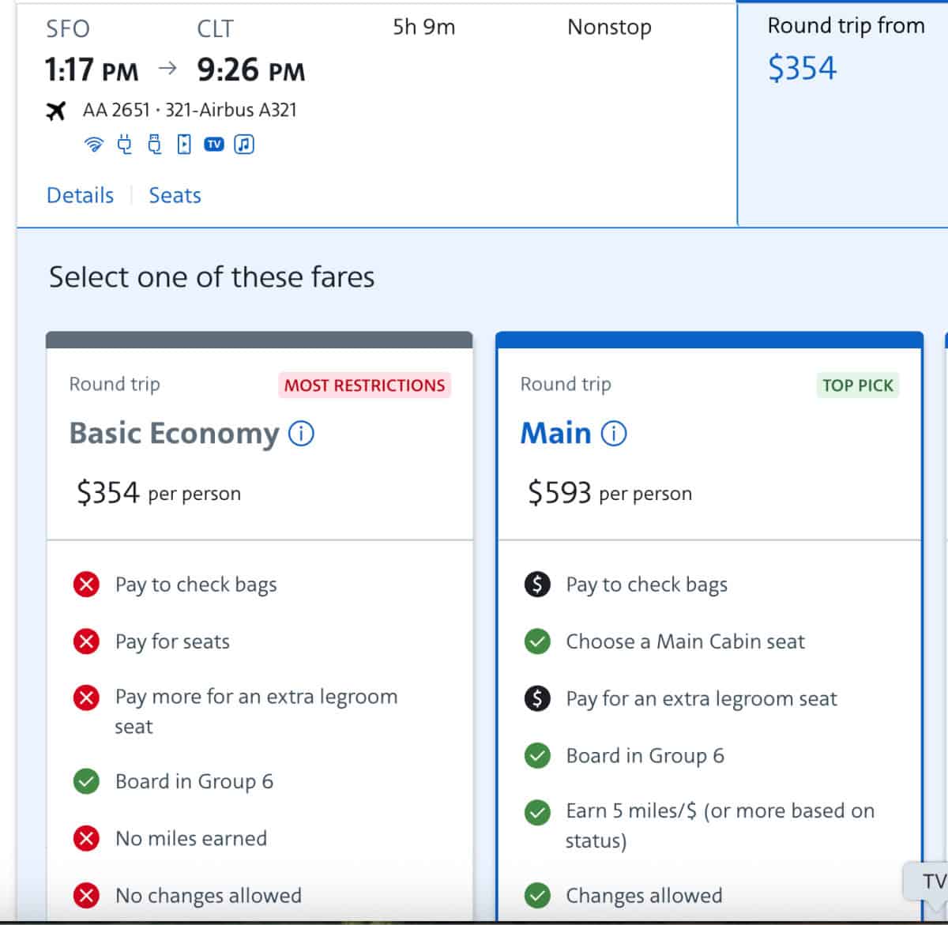The image size is (948, 925).
Task: Open the Main fare info circle
Action: click(615, 433)
